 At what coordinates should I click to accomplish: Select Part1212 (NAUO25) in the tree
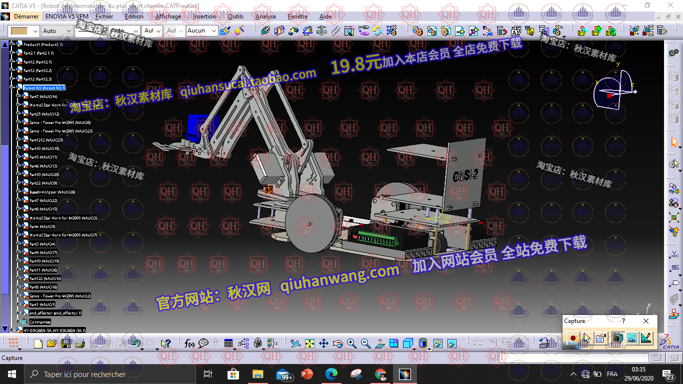pyautogui.click(x=46, y=139)
